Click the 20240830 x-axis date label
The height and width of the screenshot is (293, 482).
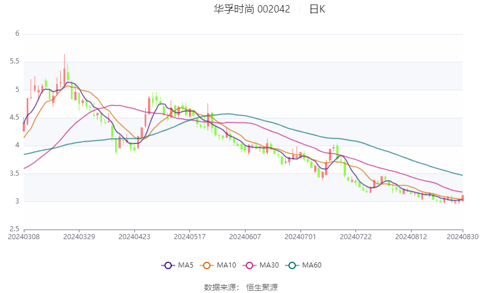[x=462, y=237]
